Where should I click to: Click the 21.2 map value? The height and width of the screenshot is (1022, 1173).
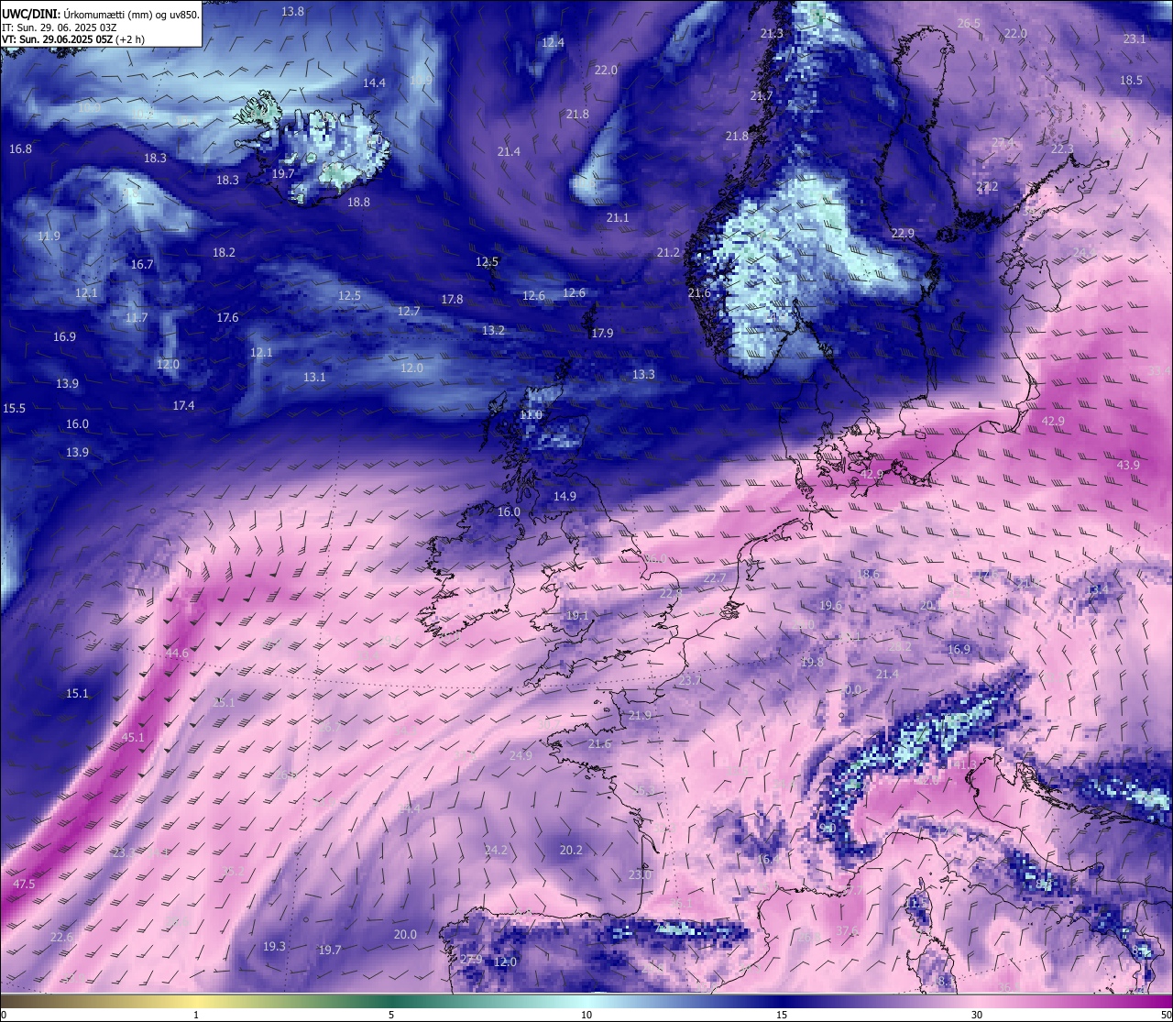coord(668,253)
